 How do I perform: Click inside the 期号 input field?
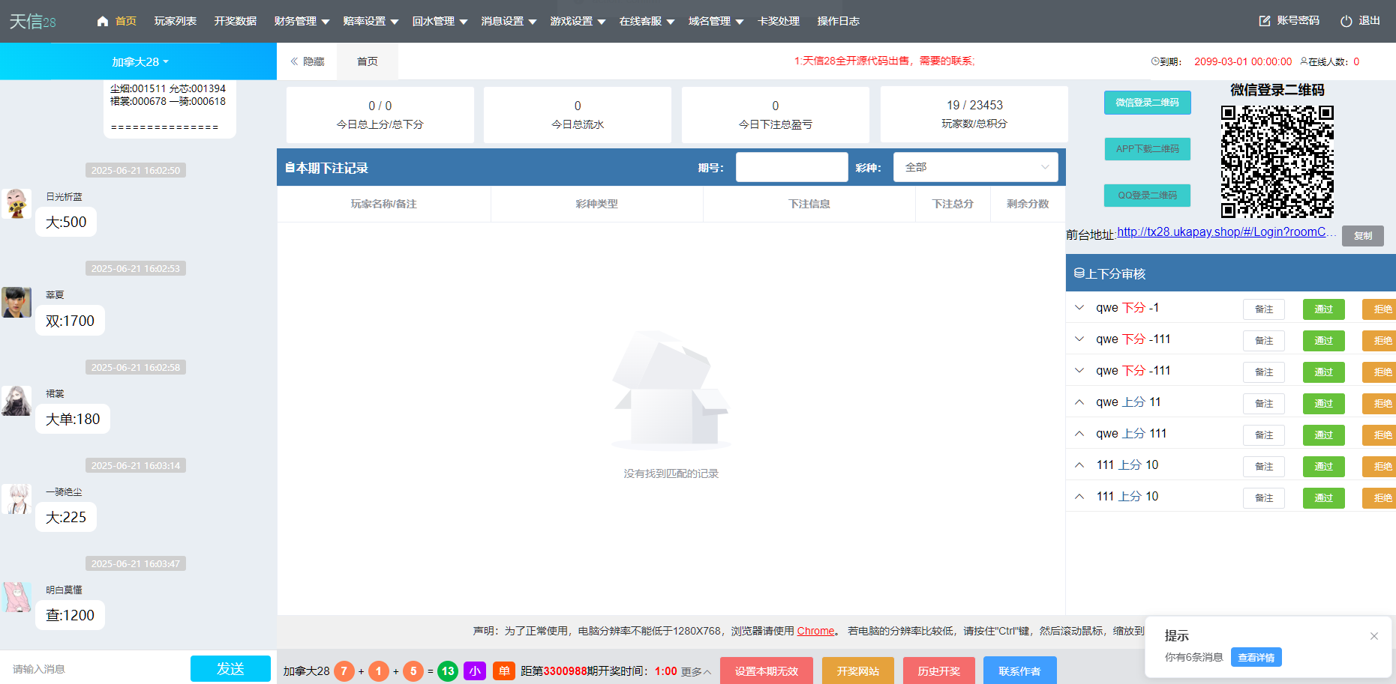click(791, 166)
